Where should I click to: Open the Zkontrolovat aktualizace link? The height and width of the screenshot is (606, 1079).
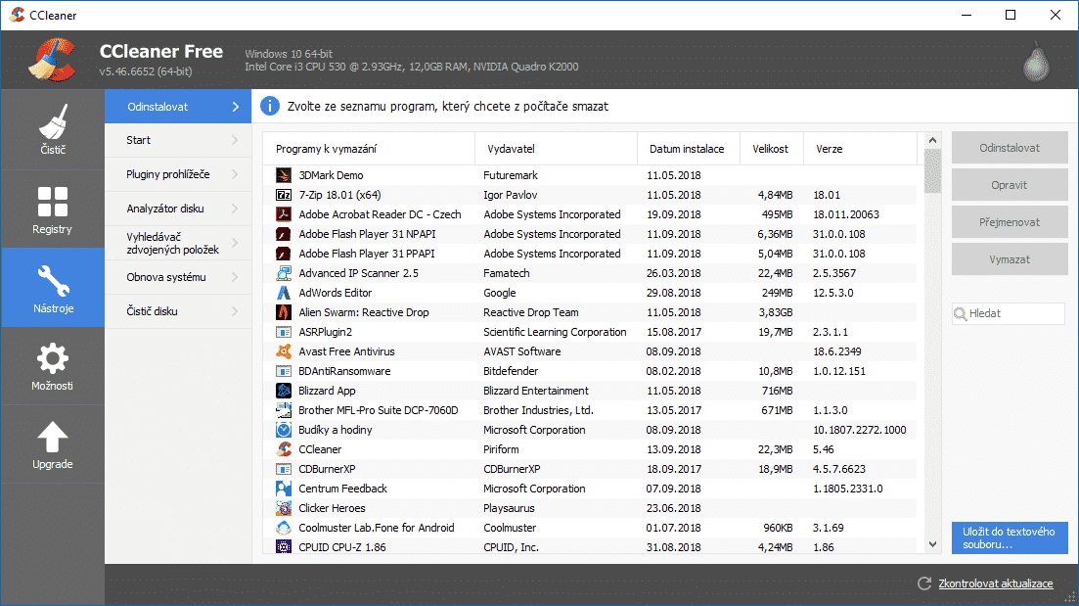click(x=995, y=583)
